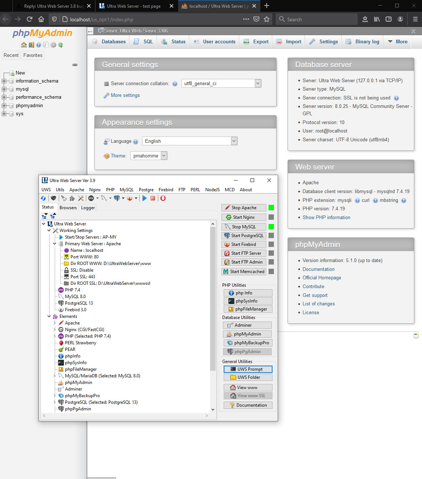422x479 pixels.
Task: Open the Utils menu in UWS menu bar
Action: point(60,190)
